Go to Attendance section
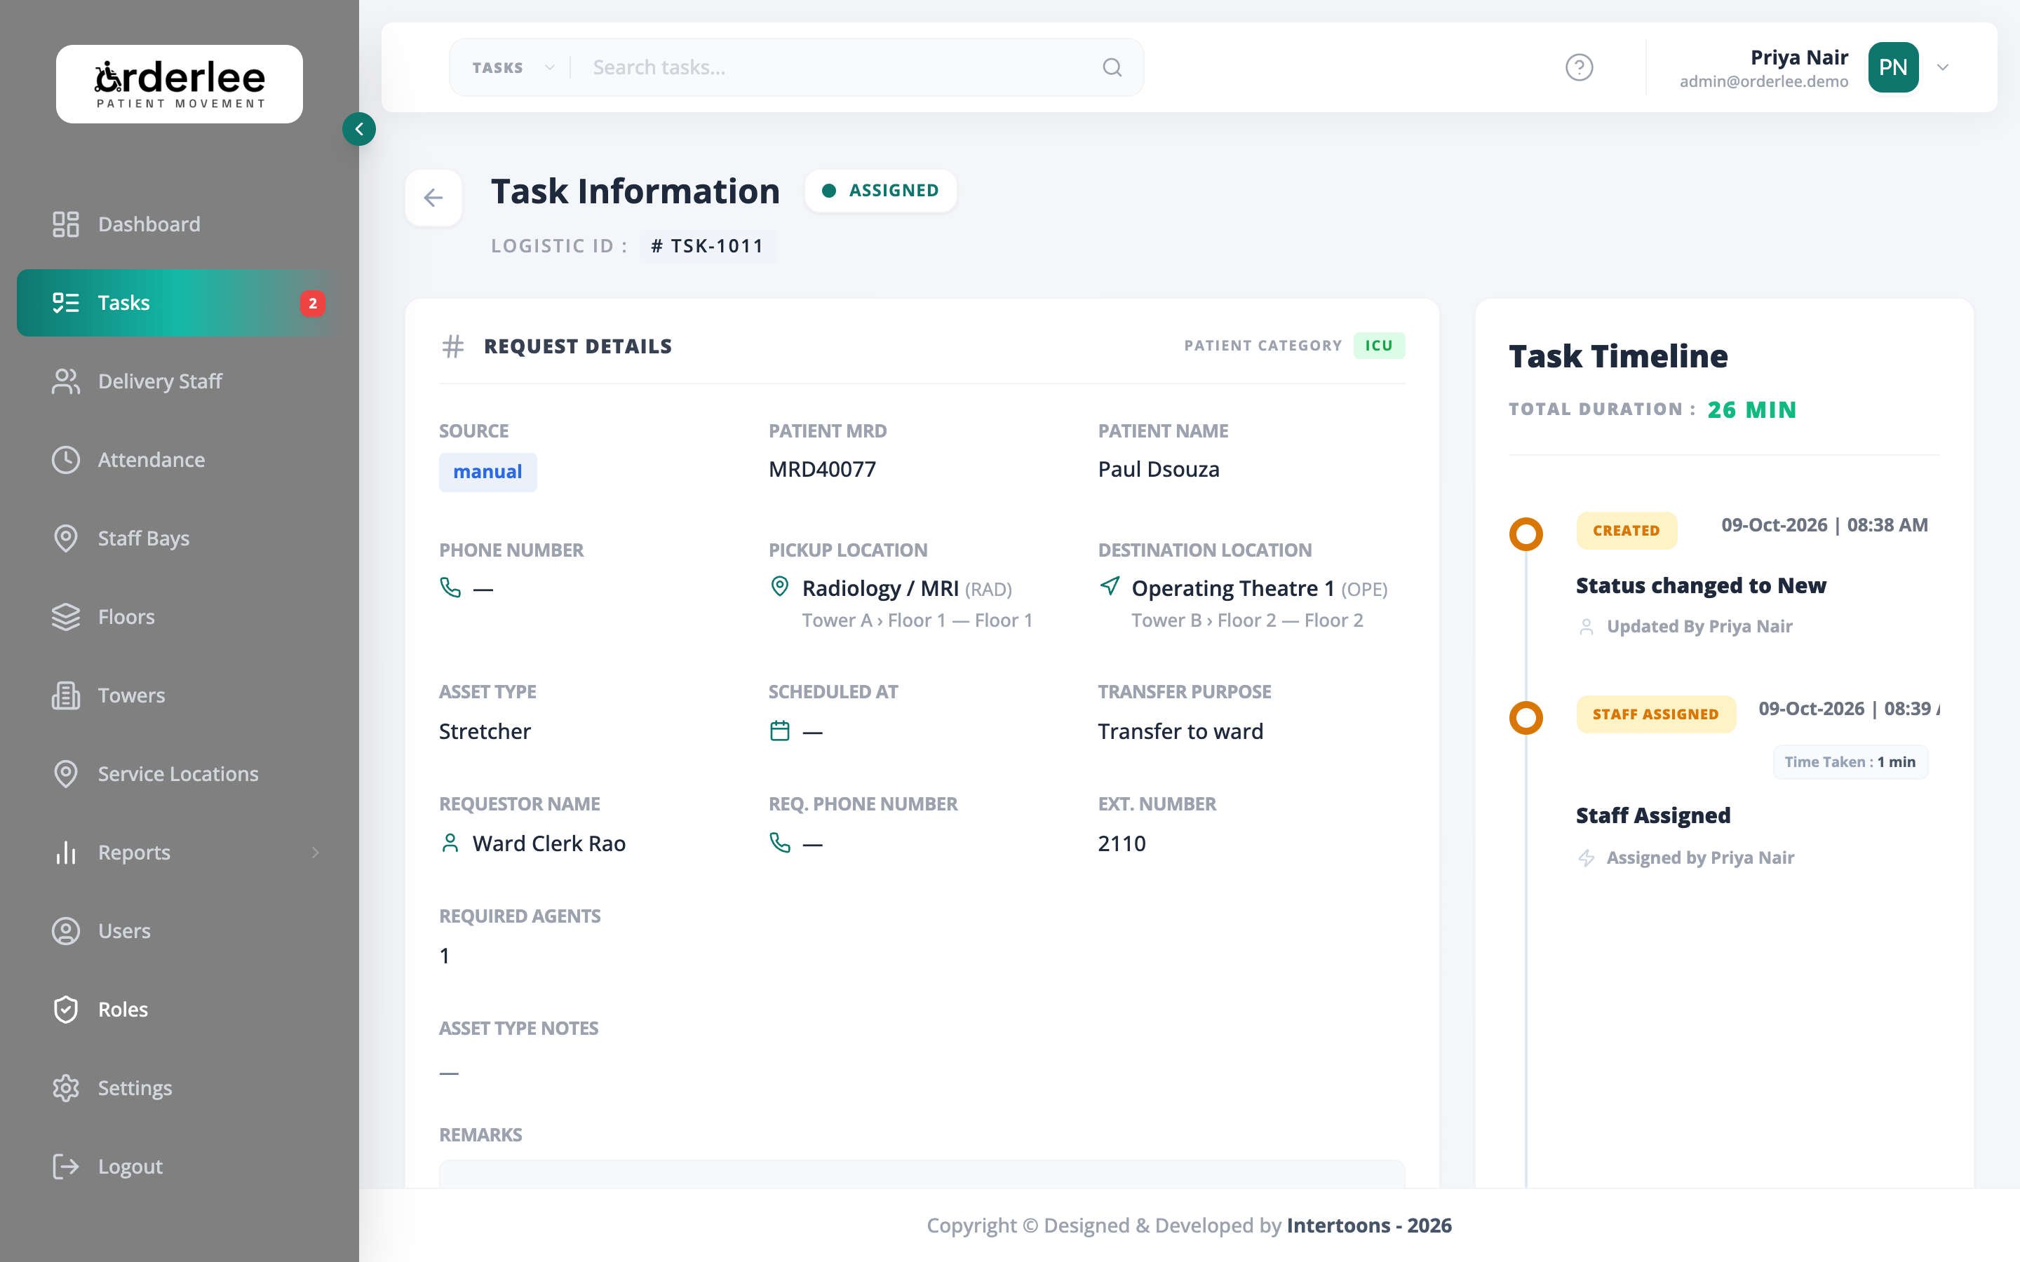2020x1262 pixels. point(180,460)
